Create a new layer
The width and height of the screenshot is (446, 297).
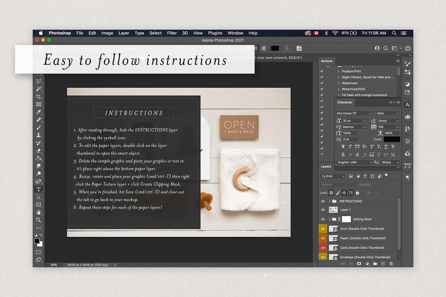click(x=383, y=264)
